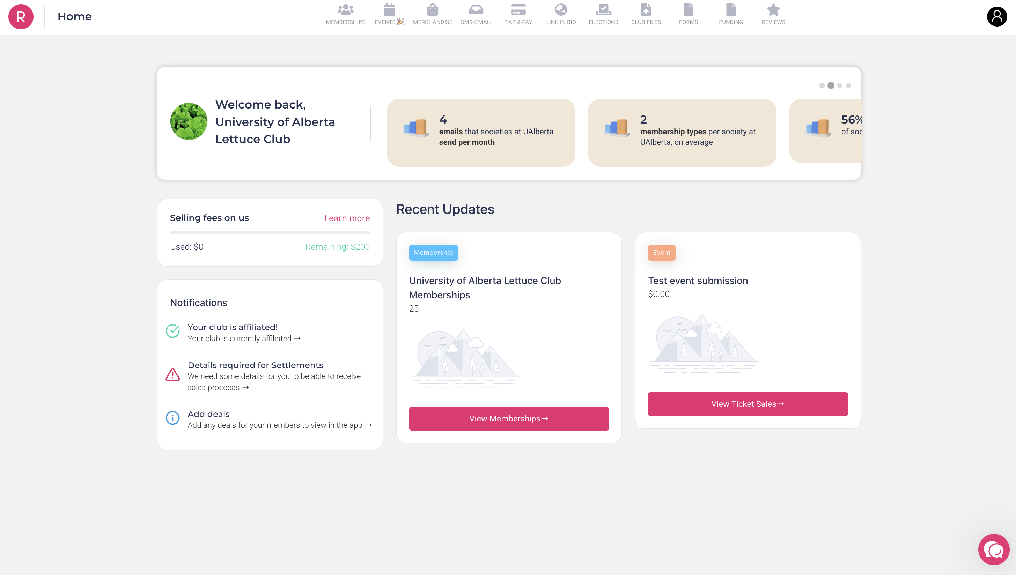1016x575 pixels.
Task: Select the third carousel dot
Action: (840, 86)
